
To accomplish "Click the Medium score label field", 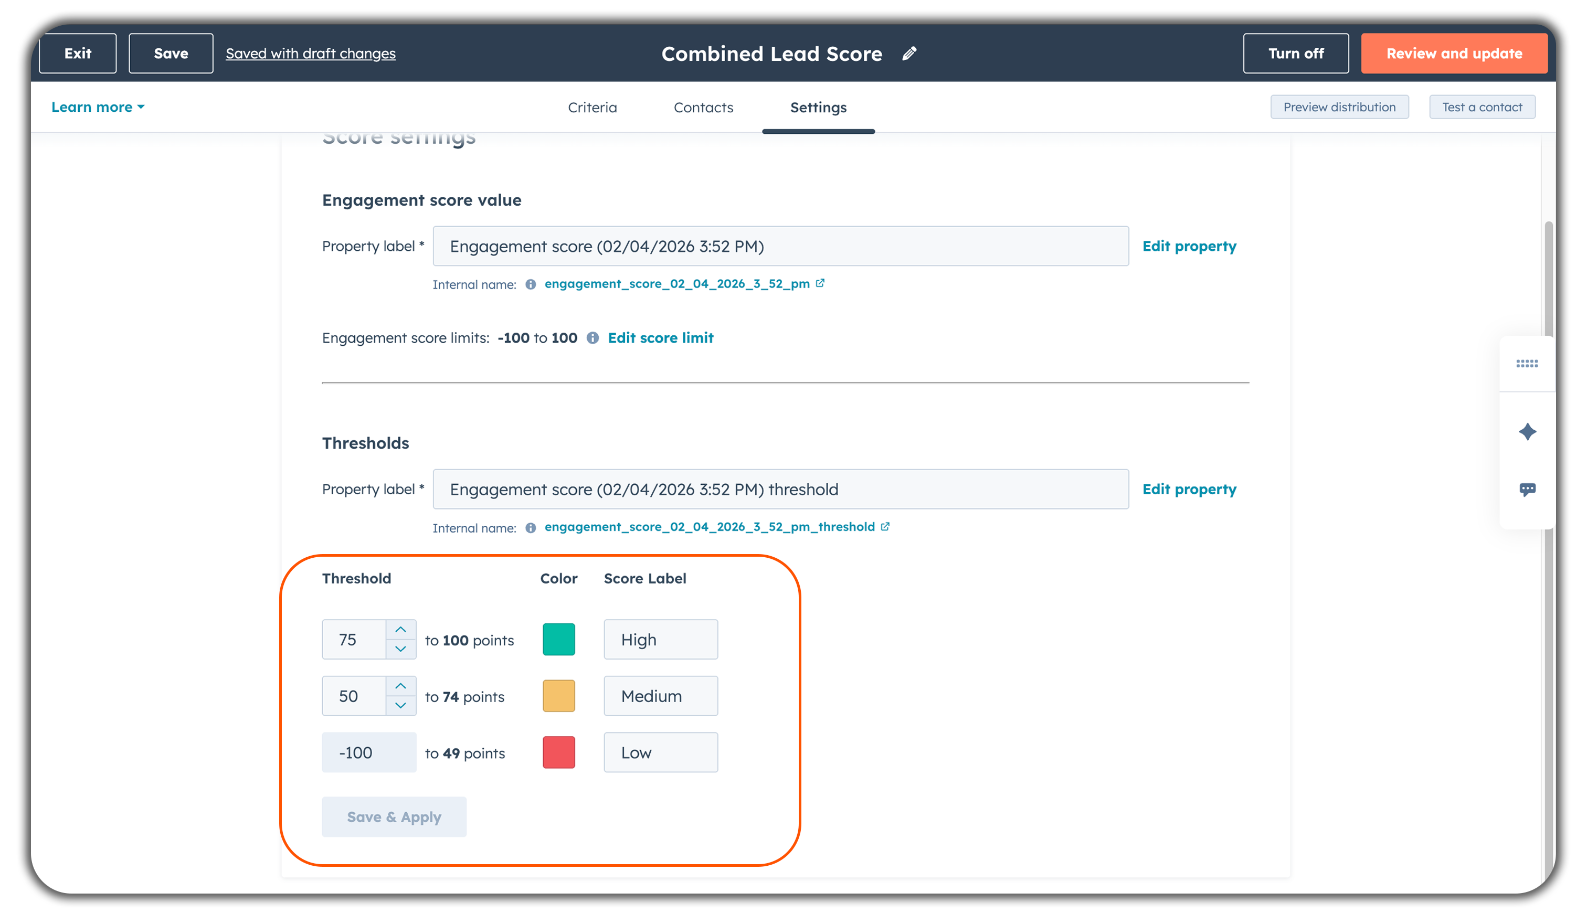I will pos(660,696).
